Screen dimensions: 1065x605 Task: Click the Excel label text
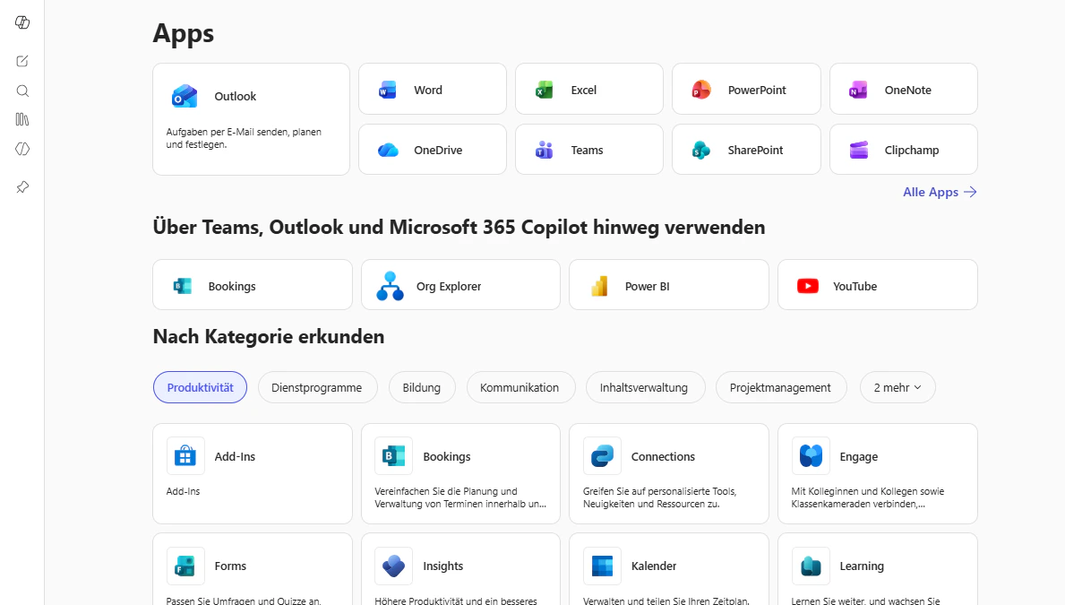(583, 91)
